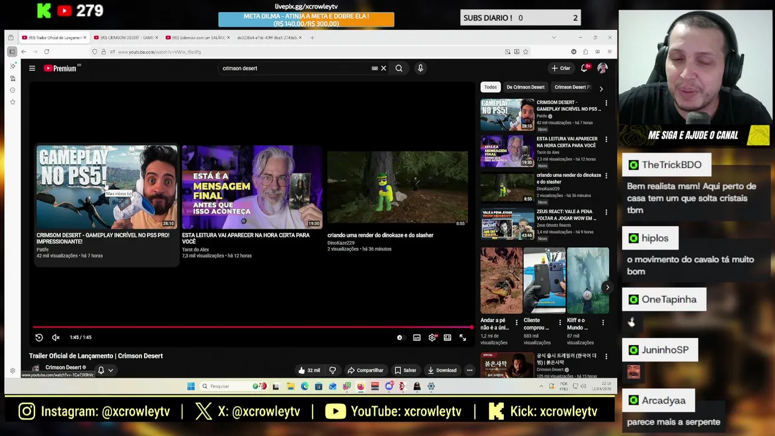Seek on the red progress bar
775x436 pixels.
[252, 327]
